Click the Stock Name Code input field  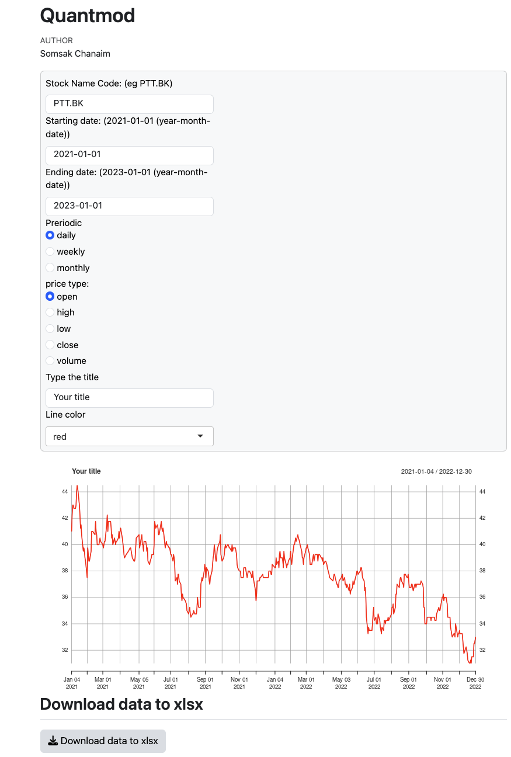click(x=129, y=104)
